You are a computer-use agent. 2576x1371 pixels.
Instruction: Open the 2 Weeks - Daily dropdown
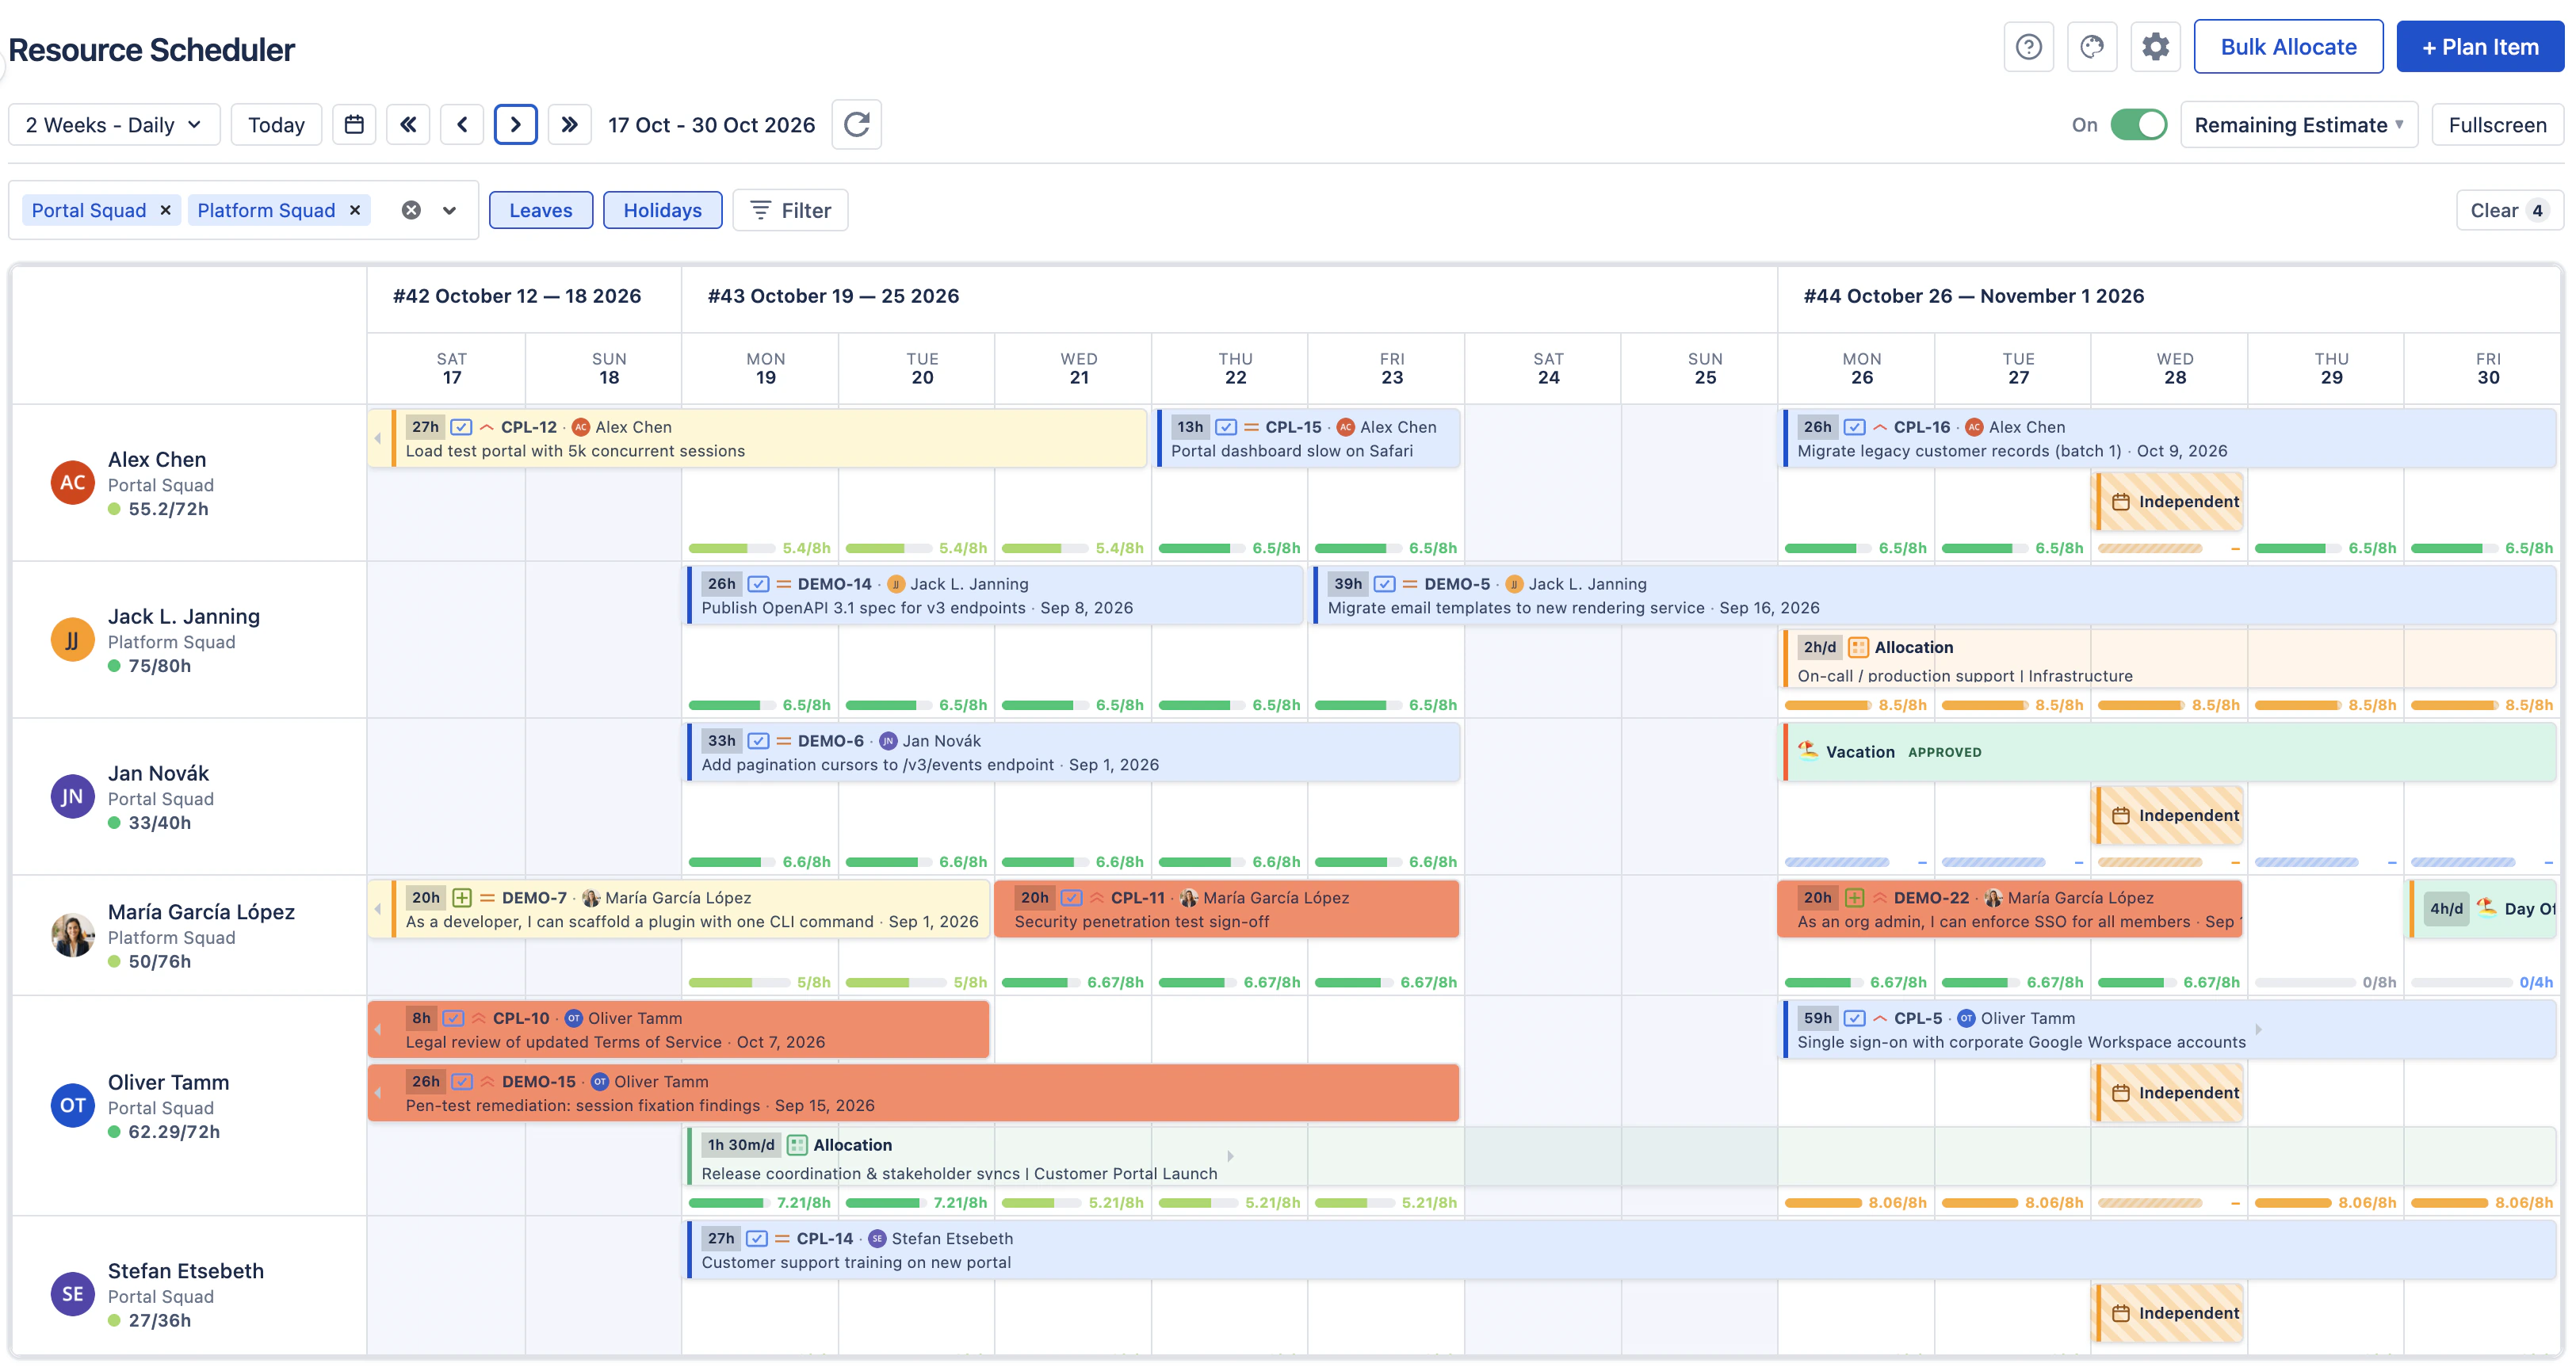pos(114,125)
